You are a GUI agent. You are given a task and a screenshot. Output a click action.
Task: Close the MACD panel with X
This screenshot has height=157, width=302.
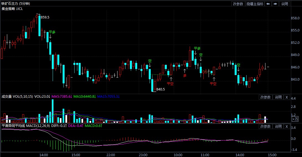286,127
